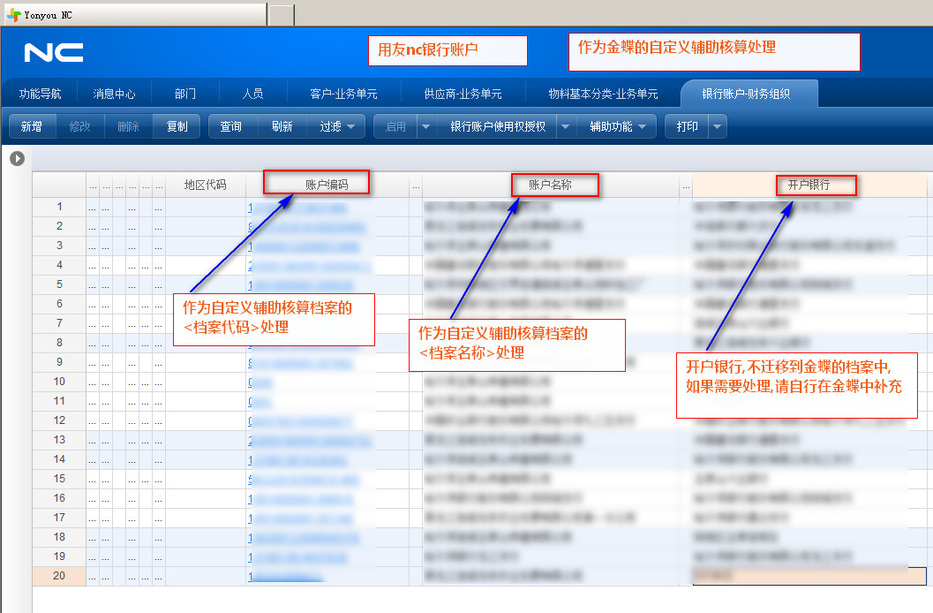Click 银行账户使用权授权 button

pos(498,127)
